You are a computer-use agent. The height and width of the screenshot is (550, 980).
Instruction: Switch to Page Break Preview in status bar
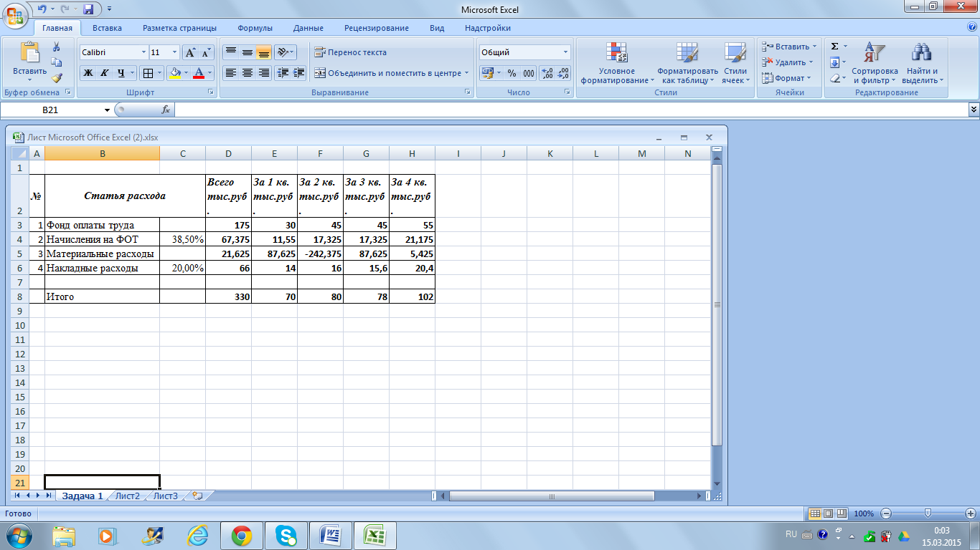(841, 513)
